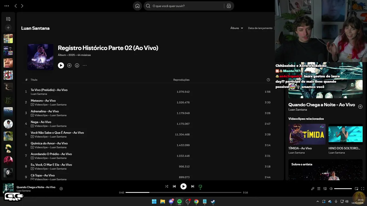Toggle shuffle playback
The height and width of the screenshot is (206, 367).
click(x=167, y=187)
